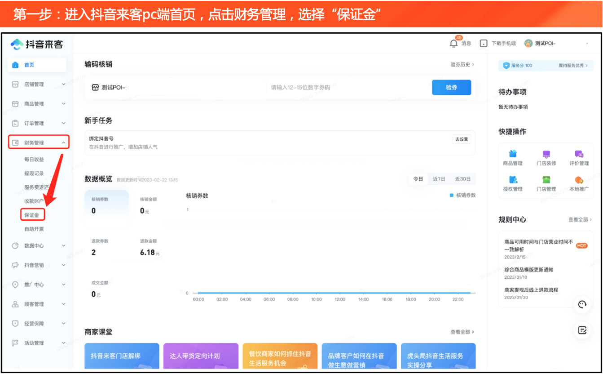
Task: Click the 店铺管理 store icon
Action: tap(15, 85)
